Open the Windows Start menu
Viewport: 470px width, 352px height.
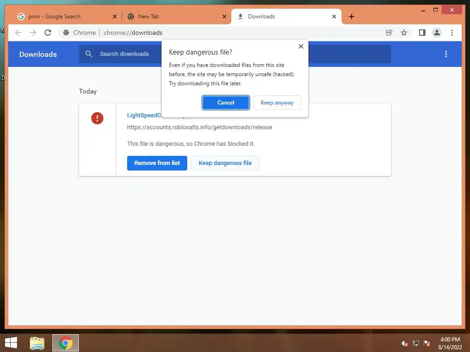coord(11,343)
